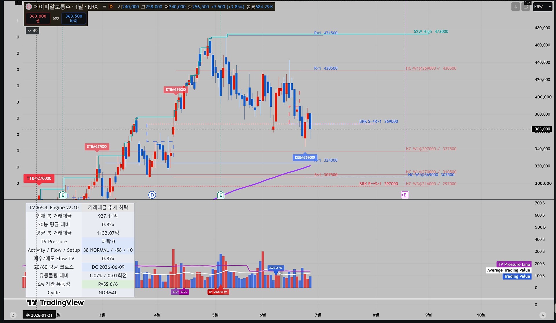Click the 500 B label on the volume scale
Viewport: 556px width, 323px height.
pyautogui.click(x=540, y=227)
